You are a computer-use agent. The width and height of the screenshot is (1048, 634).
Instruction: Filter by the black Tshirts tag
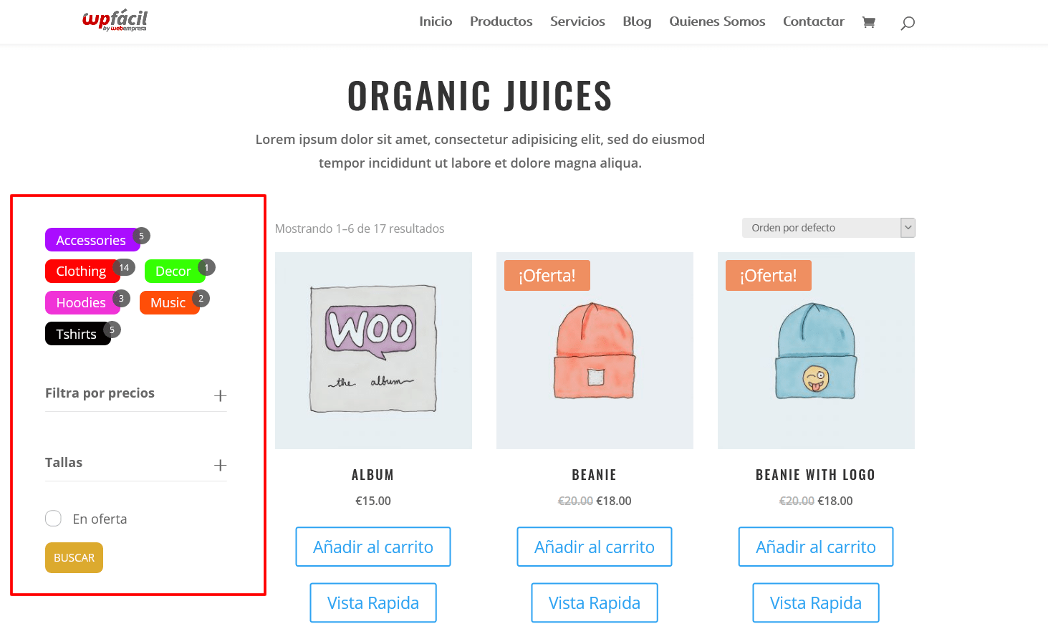[77, 335]
